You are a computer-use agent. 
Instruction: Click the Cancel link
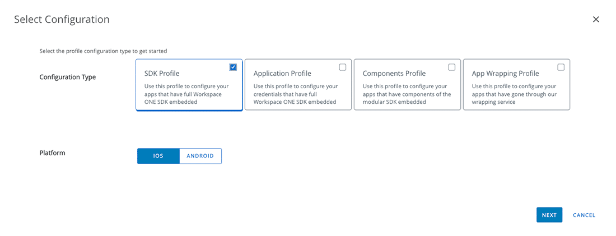pyautogui.click(x=584, y=215)
